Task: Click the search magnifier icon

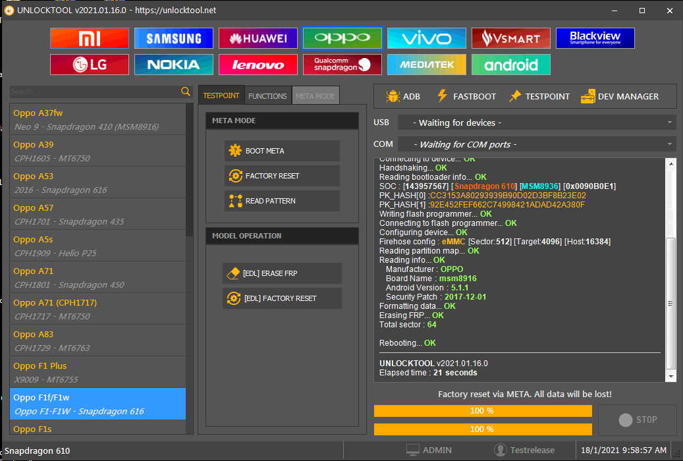Action: [x=186, y=92]
